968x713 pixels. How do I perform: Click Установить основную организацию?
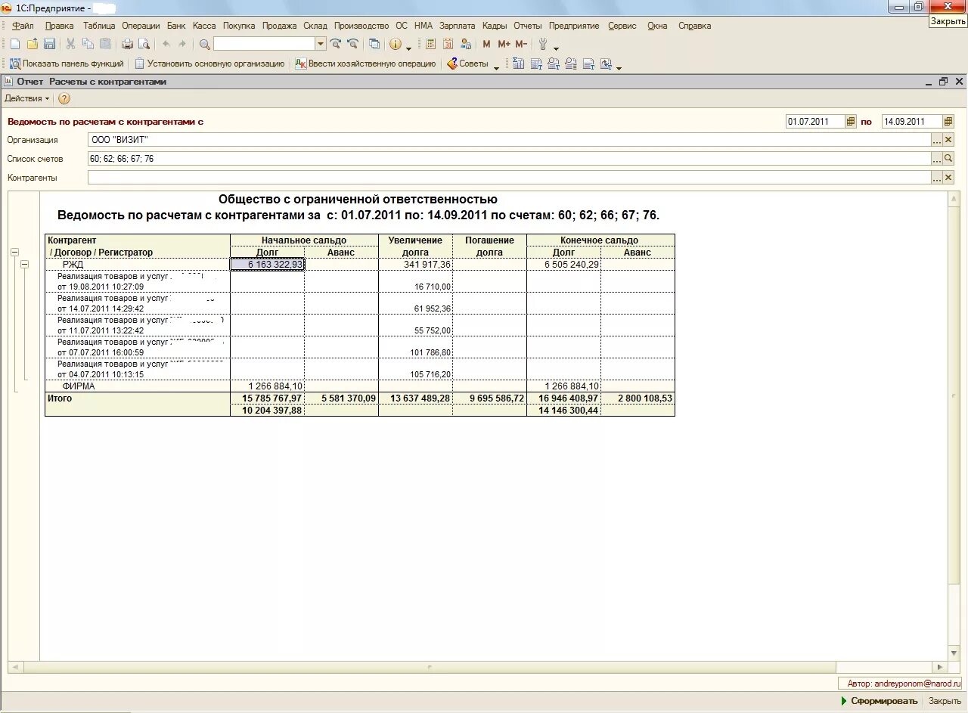209,64
